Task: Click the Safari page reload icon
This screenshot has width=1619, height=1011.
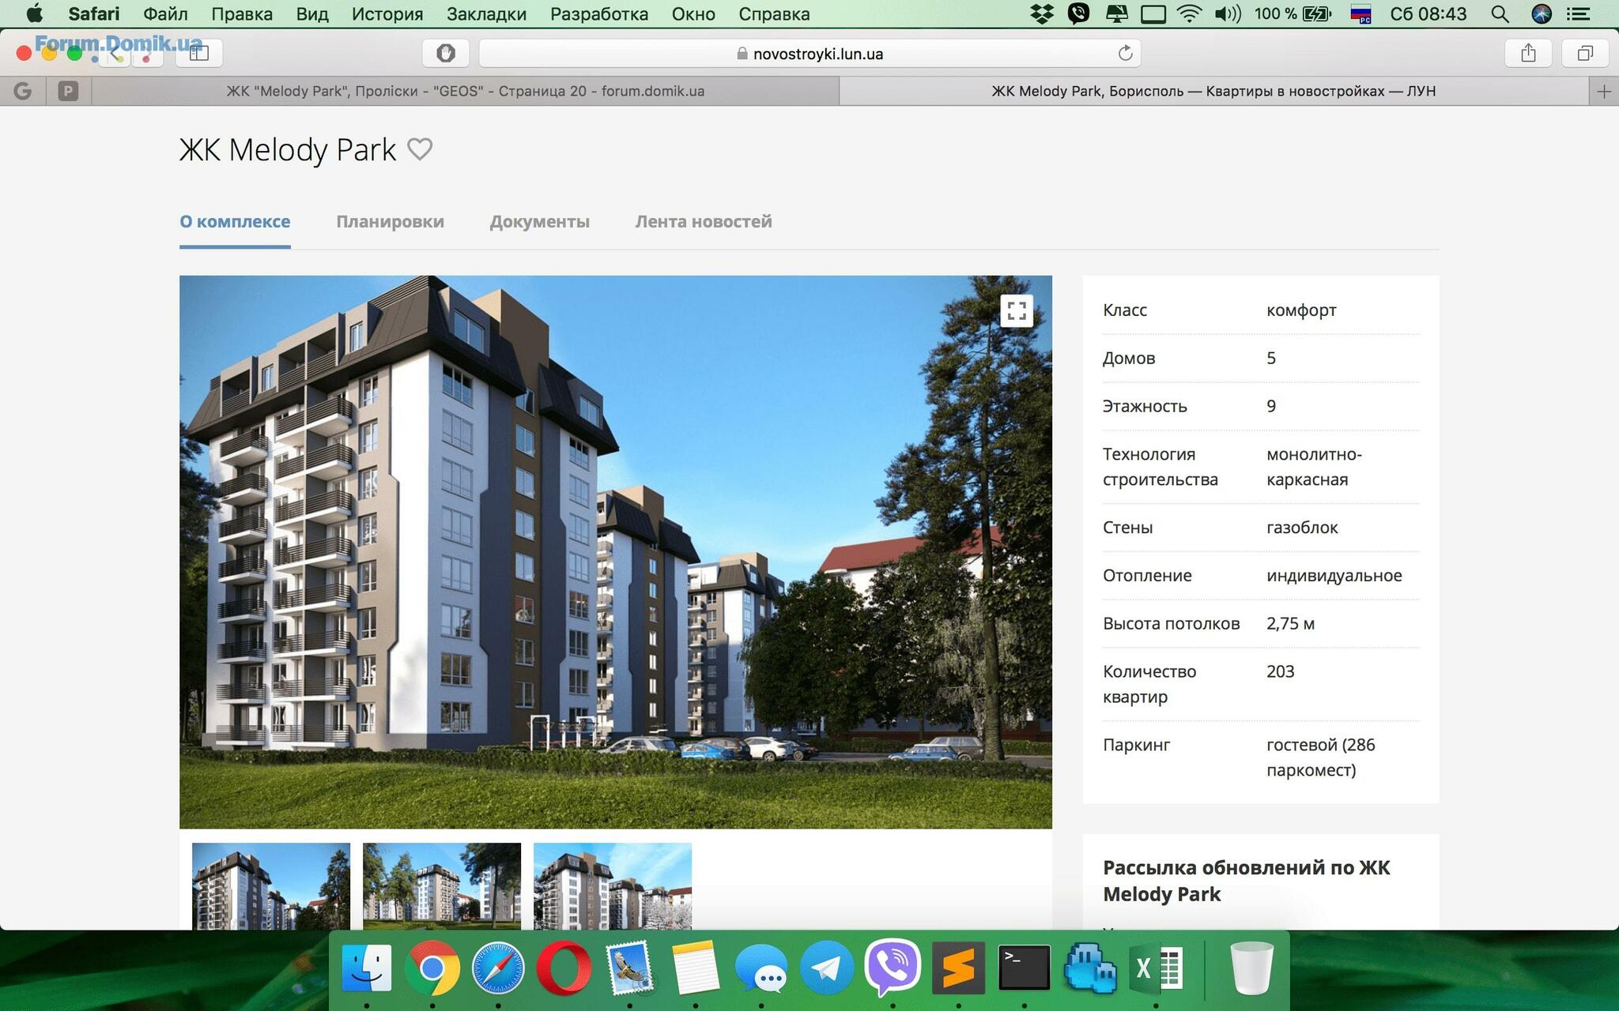Action: tap(1125, 53)
